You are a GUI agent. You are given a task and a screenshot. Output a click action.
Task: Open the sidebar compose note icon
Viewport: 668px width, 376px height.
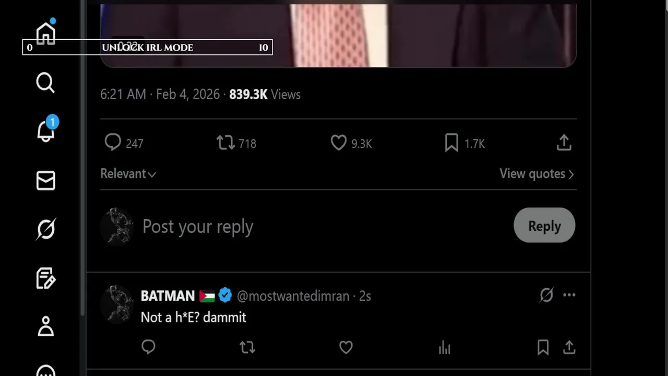click(45, 278)
